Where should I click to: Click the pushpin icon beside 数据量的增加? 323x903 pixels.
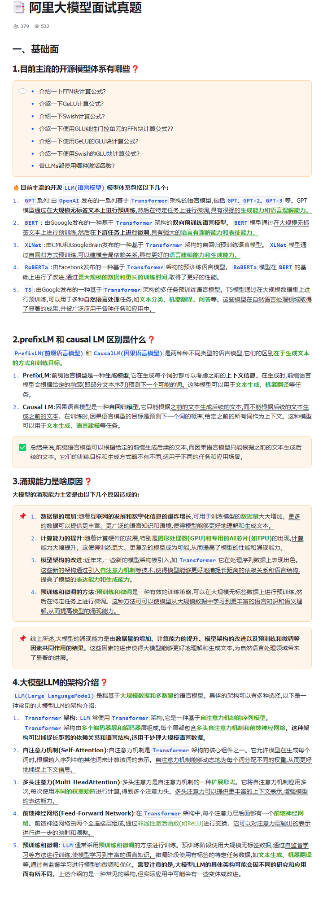point(22,516)
